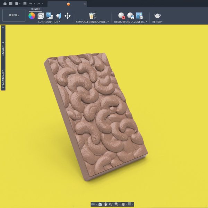Click the Decal image tool

(50, 16)
